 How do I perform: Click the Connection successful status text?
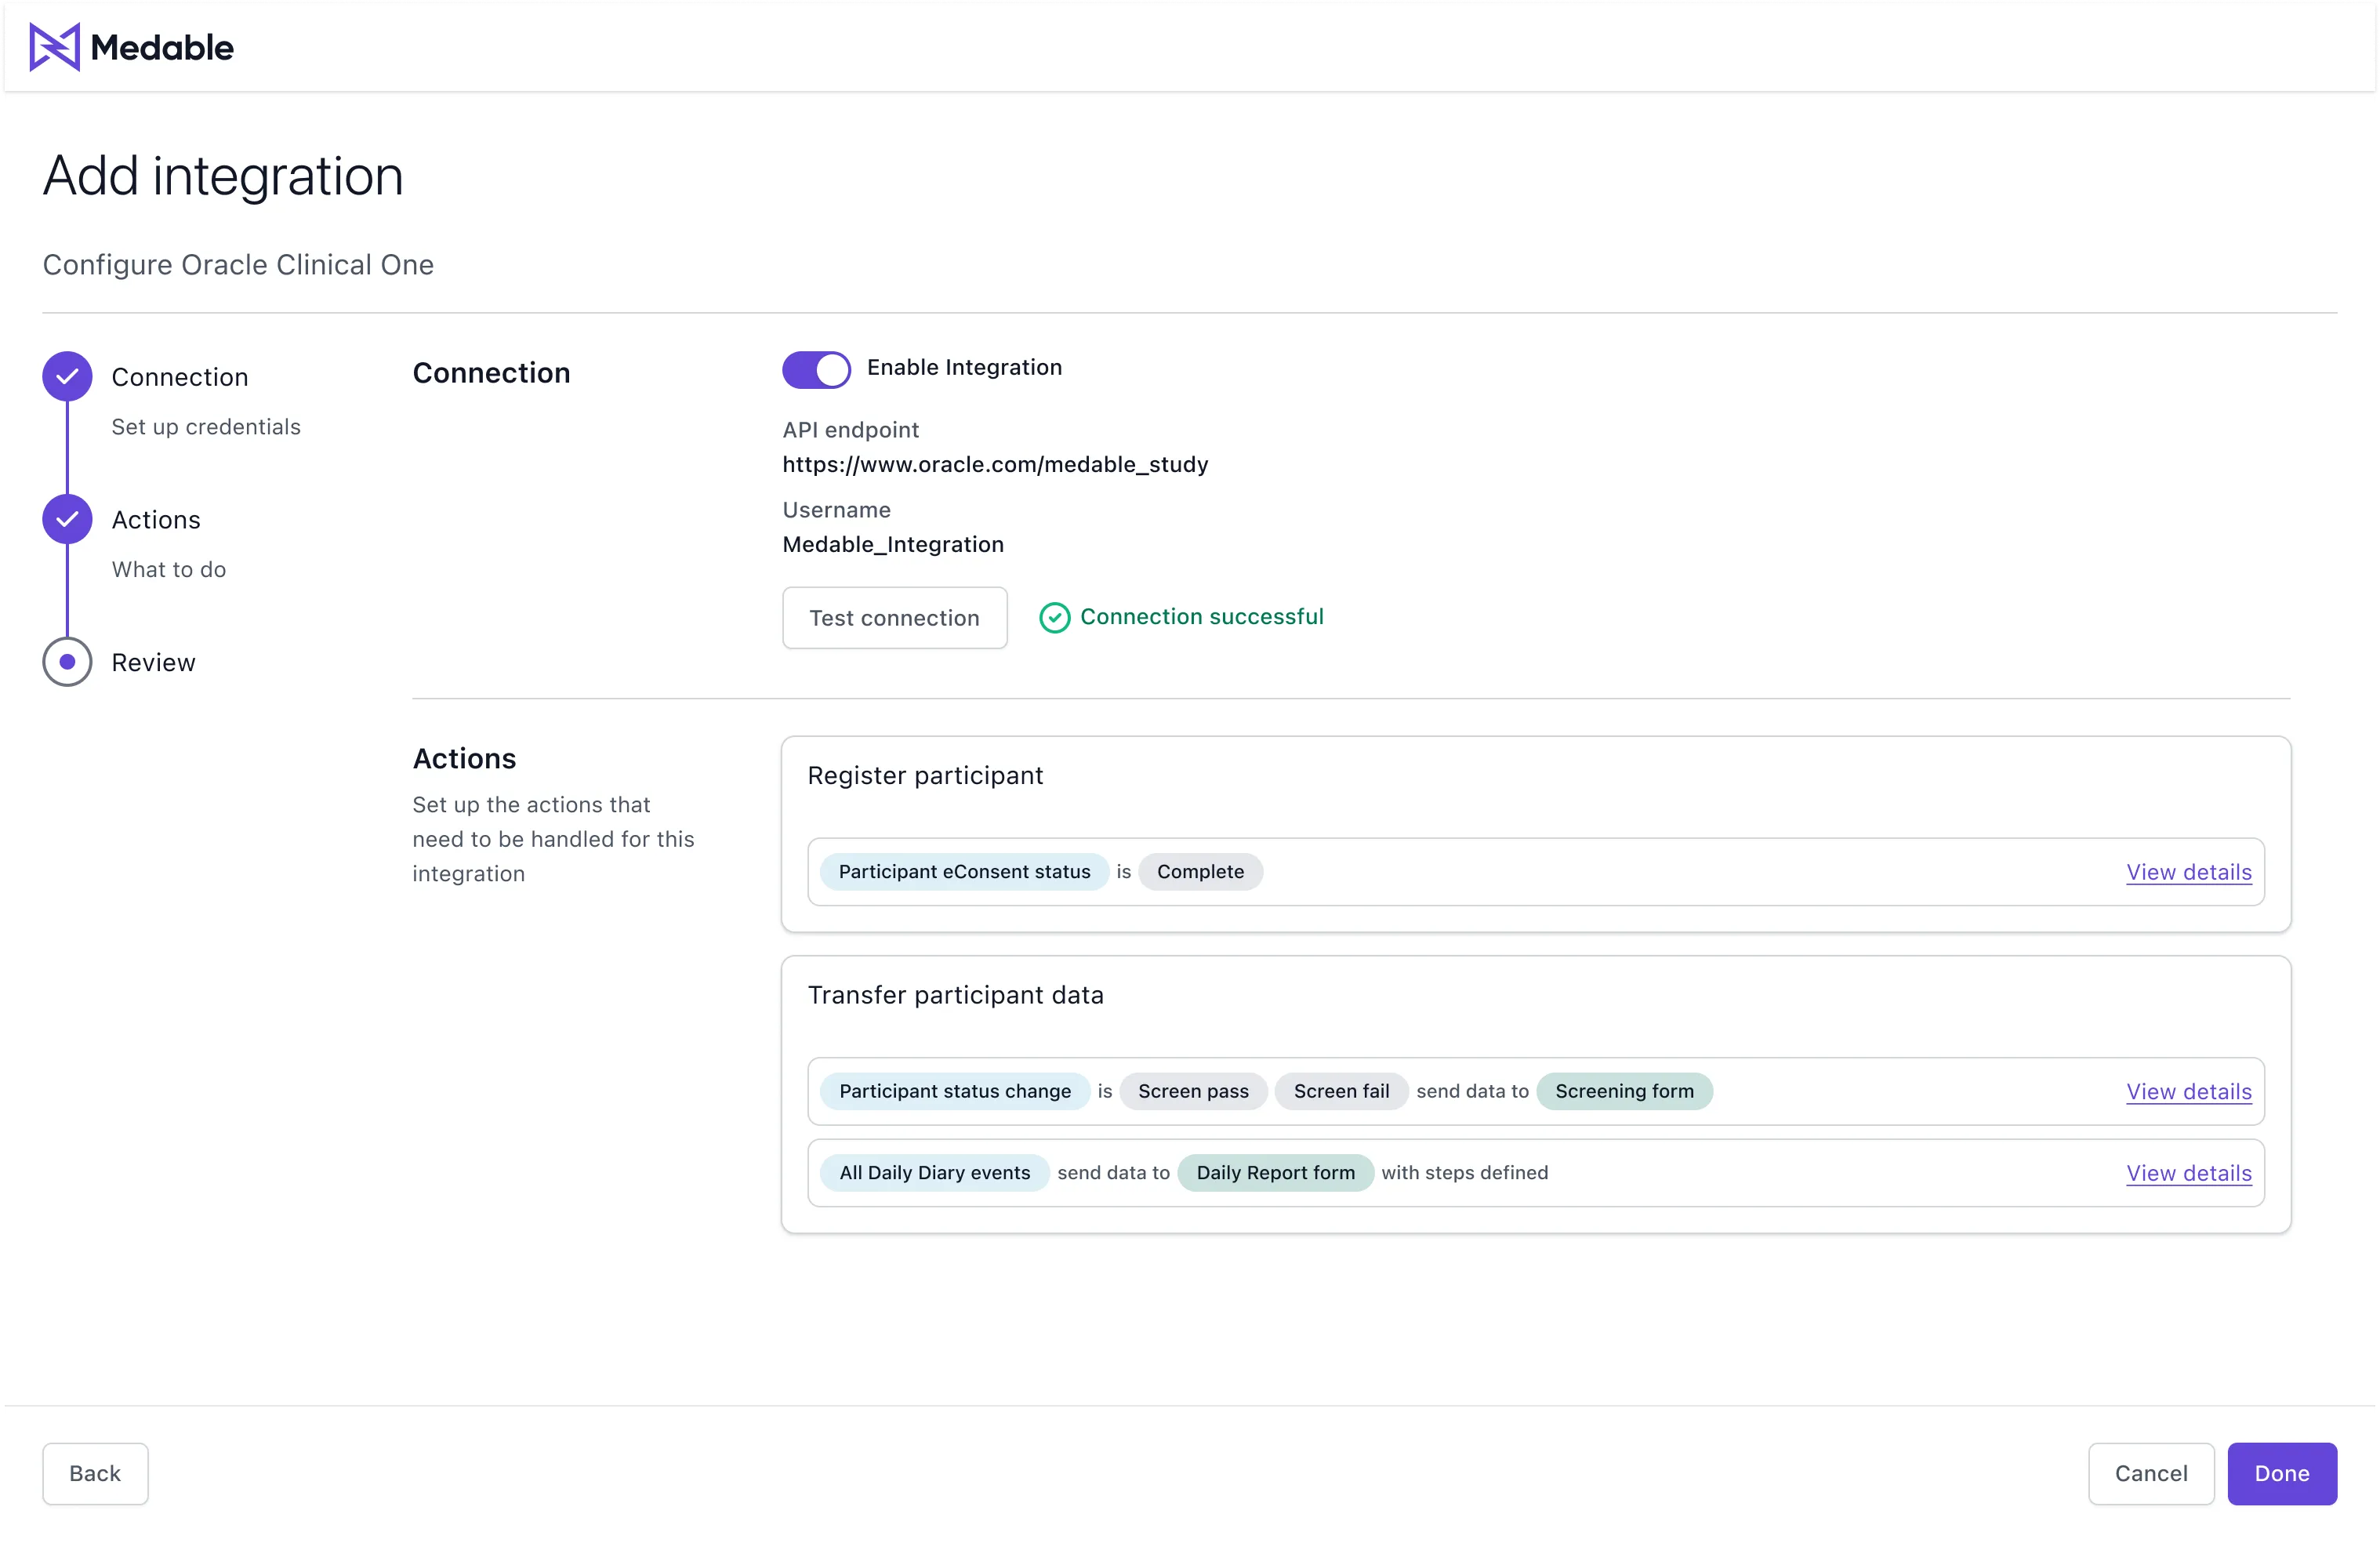pos(1201,617)
